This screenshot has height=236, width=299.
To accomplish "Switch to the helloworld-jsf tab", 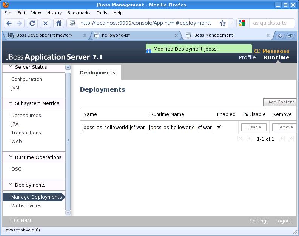I will click(134, 35).
